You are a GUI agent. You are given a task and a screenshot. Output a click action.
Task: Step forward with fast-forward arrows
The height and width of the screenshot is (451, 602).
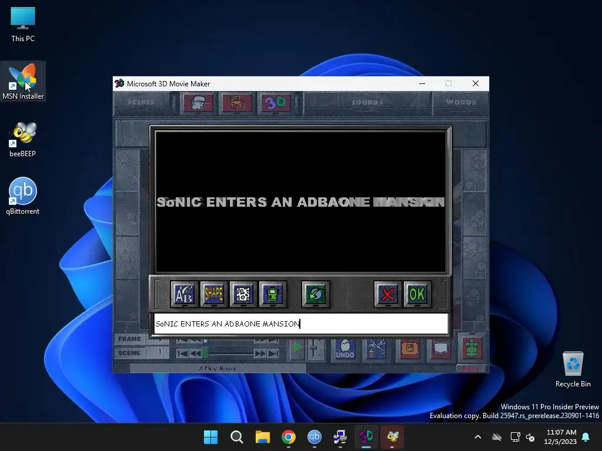click(x=260, y=354)
